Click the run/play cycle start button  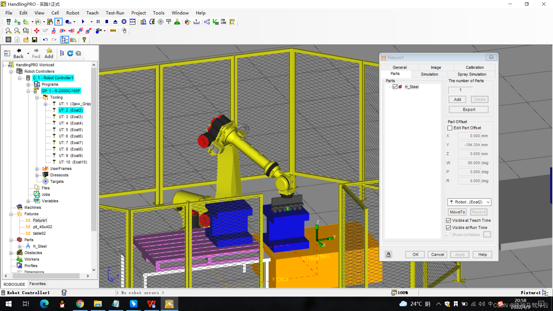click(x=83, y=22)
